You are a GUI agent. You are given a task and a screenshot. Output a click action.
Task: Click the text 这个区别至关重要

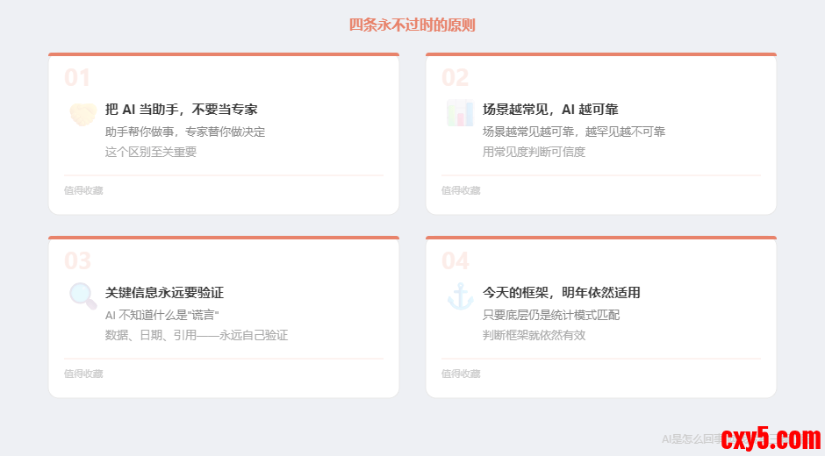point(150,152)
